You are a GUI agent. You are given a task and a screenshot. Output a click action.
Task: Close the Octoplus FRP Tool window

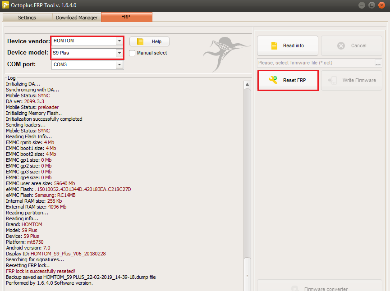click(x=381, y=5)
